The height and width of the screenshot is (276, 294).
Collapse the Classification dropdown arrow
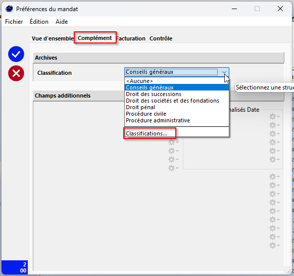224,72
